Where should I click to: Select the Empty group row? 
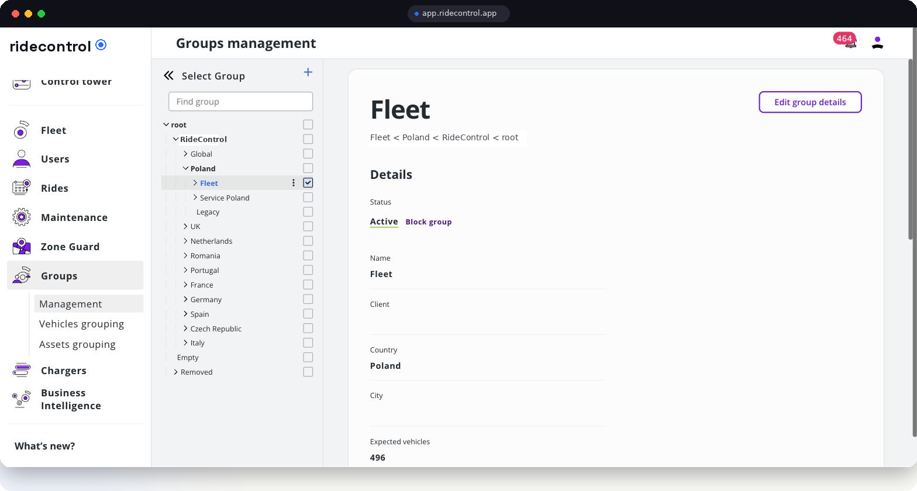(x=188, y=358)
